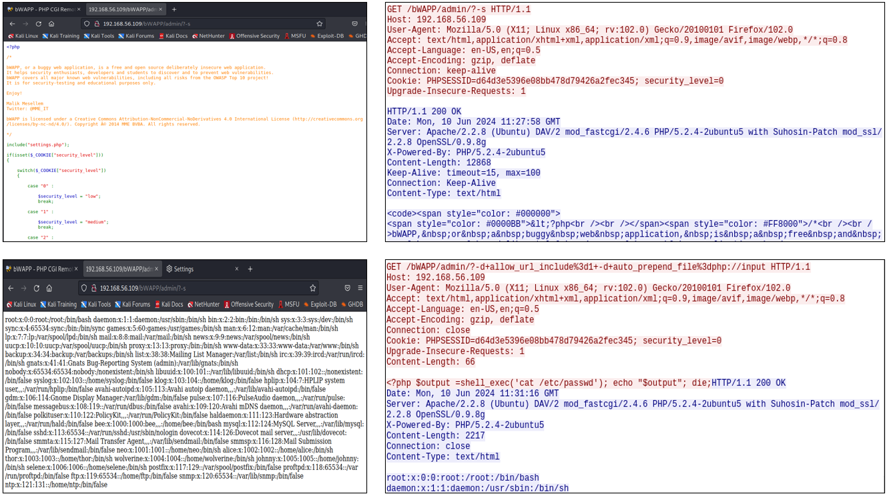The image size is (889, 496).
Task: Open Kali Docs bookmark in top browser
Action: click(x=174, y=36)
